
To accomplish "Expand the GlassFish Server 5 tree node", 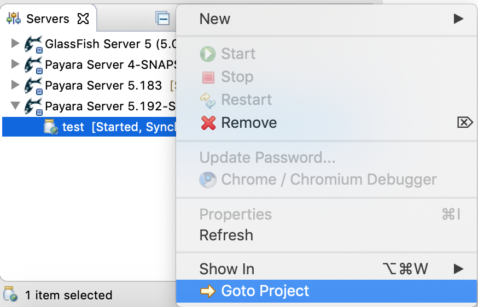I will 15,44.
